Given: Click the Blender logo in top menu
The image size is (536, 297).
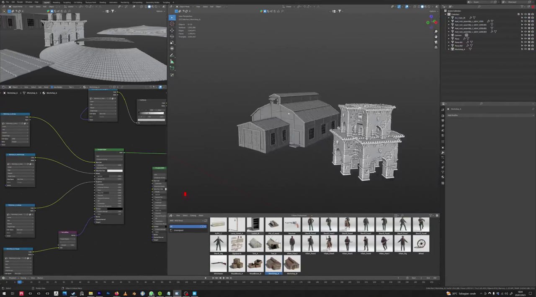Looking at the screenshot, I should 3,2.
